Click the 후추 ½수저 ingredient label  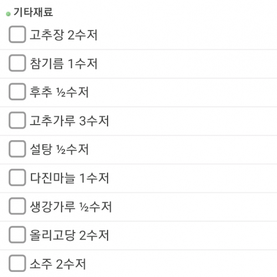pyautogui.click(x=59, y=92)
